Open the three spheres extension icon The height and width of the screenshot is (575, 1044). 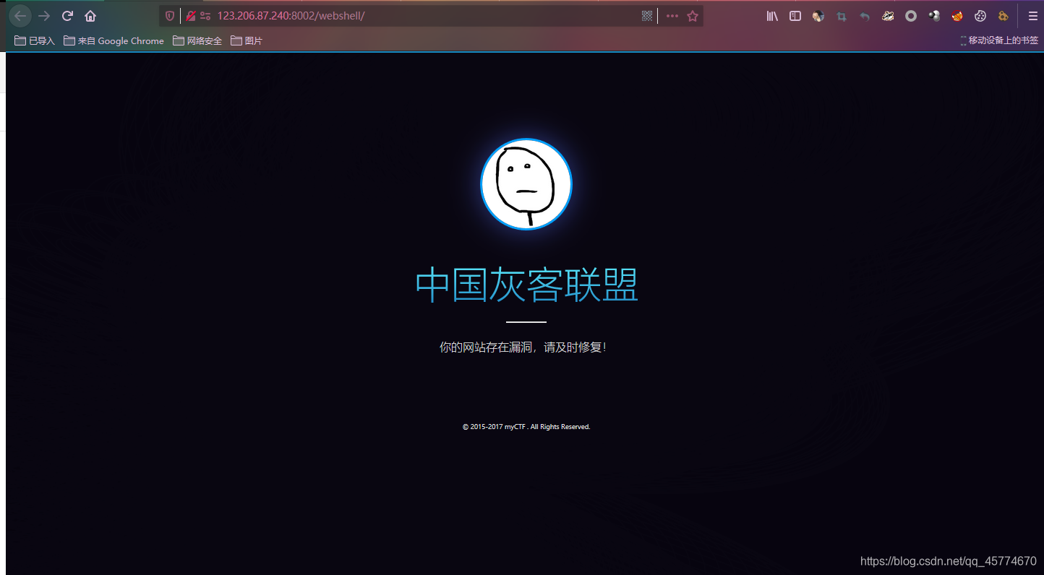click(934, 16)
